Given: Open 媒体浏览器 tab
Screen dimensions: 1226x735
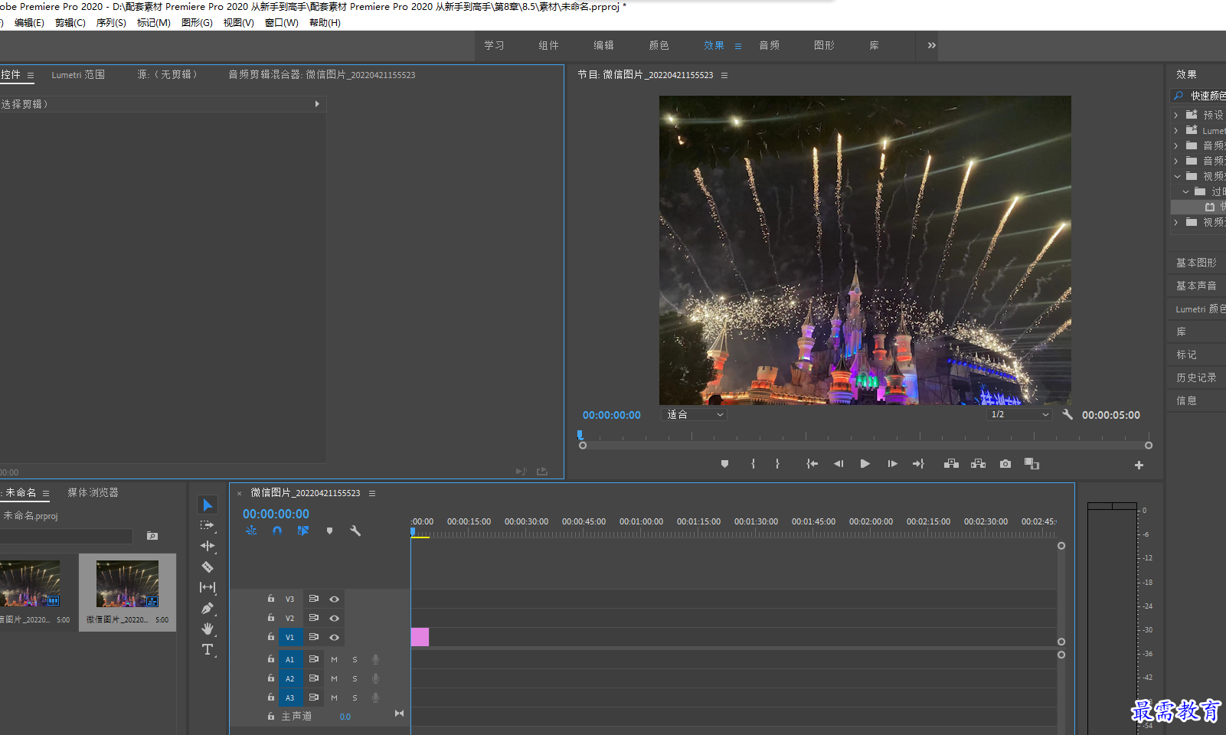Looking at the screenshot, I should (93, 492).
